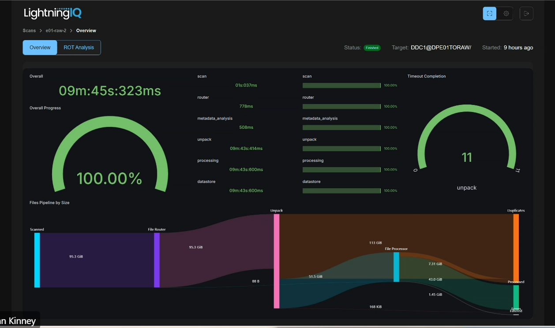
Task: Open settings via the gear icon
Action: coord(506,14)
